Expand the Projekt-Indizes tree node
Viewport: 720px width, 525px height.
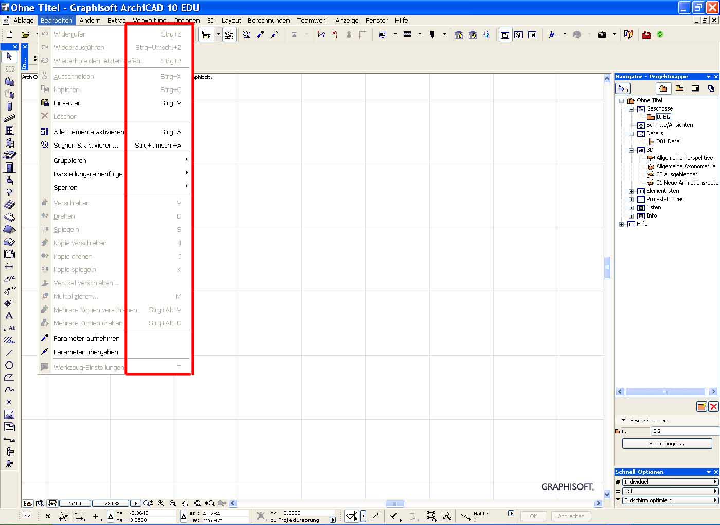pos(631,200)
